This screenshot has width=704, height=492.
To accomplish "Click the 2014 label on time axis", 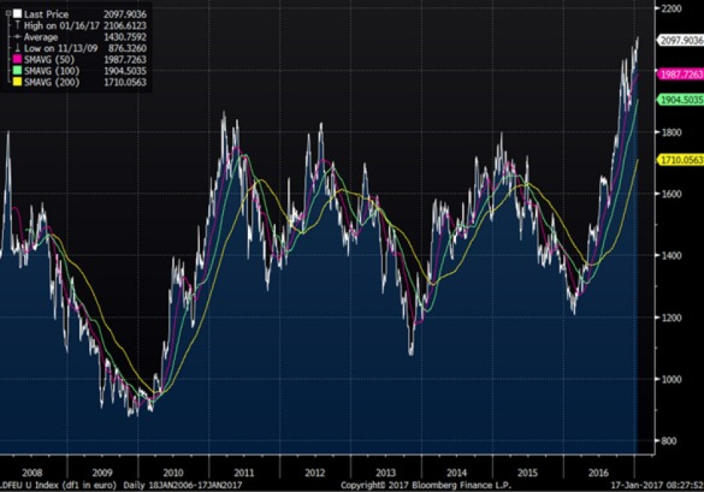I will pos(457,474).
